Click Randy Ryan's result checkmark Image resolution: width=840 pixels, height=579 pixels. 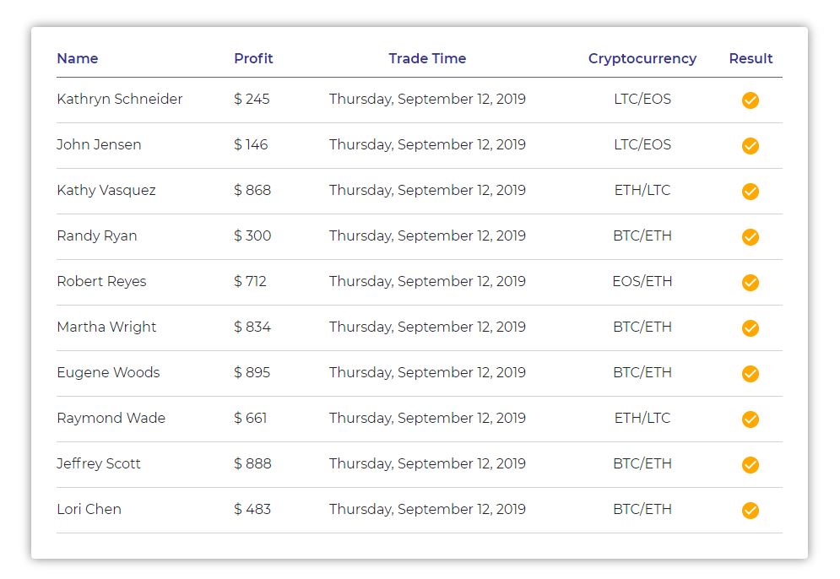point(750,236)
